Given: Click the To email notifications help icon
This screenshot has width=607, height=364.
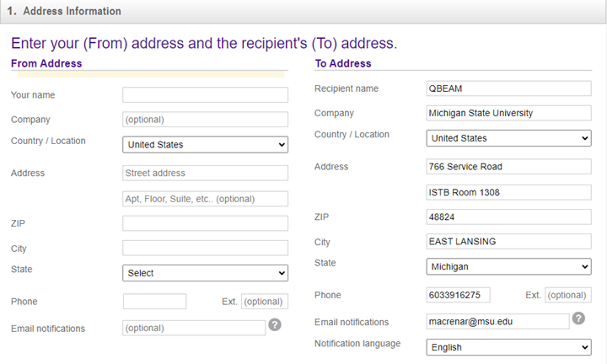Looking at the screenshot, I should [578, 318].
